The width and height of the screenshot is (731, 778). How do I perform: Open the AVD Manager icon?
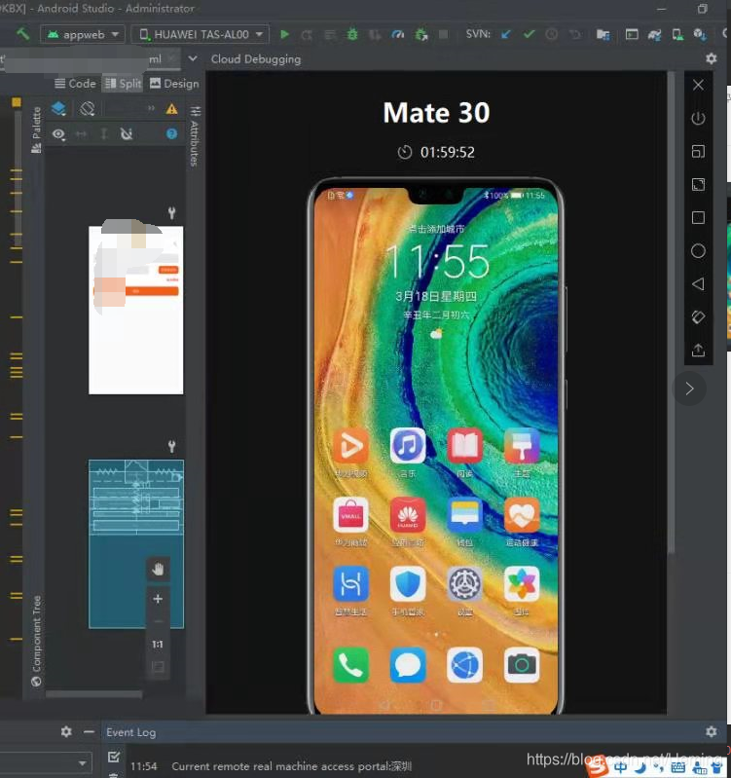pos(677,34)
